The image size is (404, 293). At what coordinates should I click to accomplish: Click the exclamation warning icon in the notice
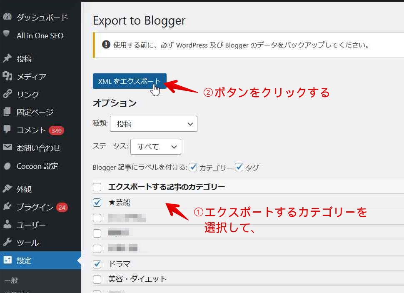tap(106, 44)
